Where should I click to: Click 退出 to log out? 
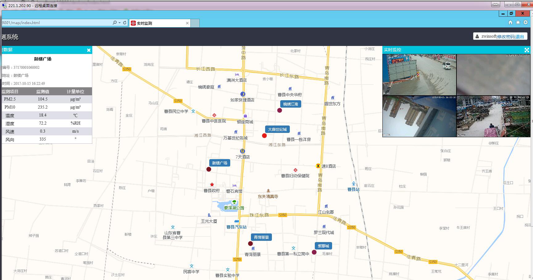pyautogui.click(x=520, y=36)
